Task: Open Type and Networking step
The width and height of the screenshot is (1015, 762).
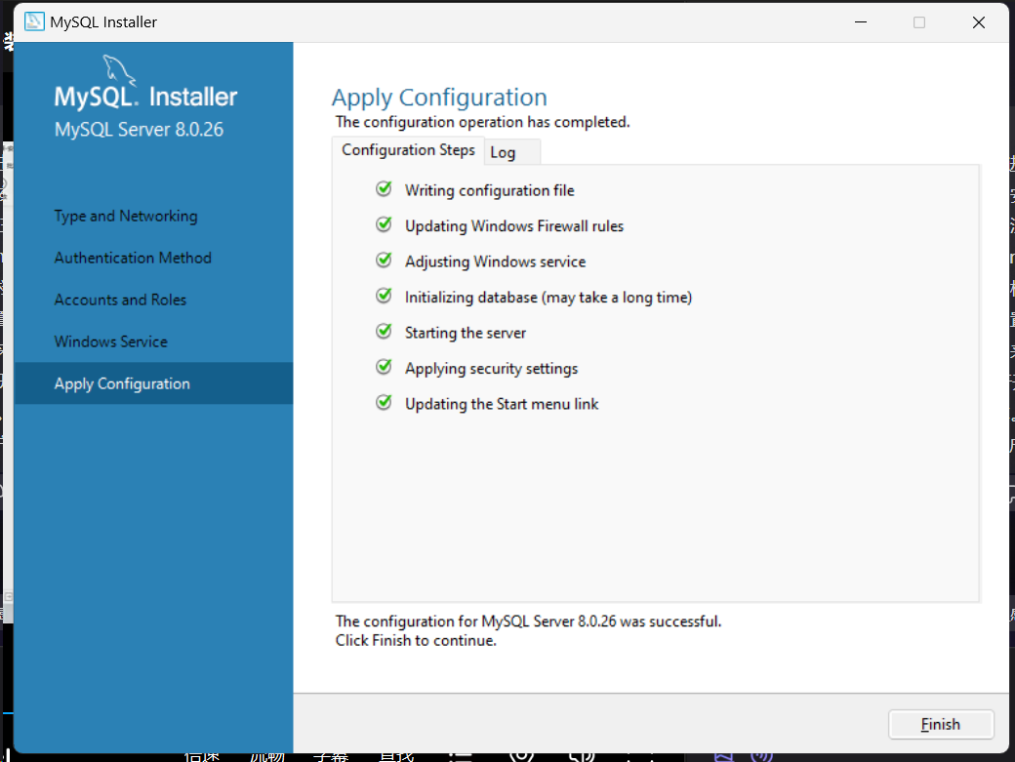Action: coord(126,216)
